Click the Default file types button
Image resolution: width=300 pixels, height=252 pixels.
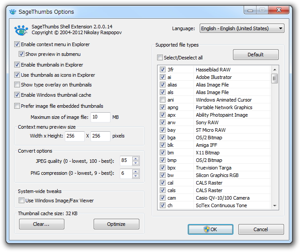[x=256, y=55]
